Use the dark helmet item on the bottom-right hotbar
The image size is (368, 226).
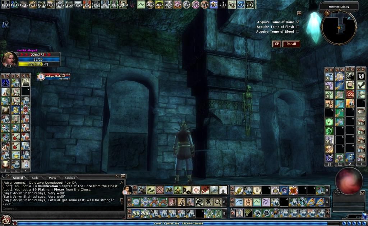267,213
